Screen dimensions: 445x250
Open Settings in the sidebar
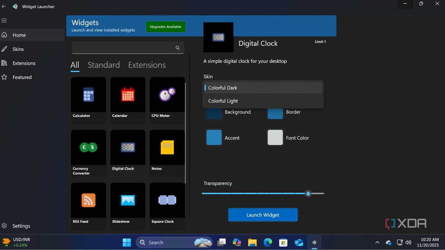32,226
